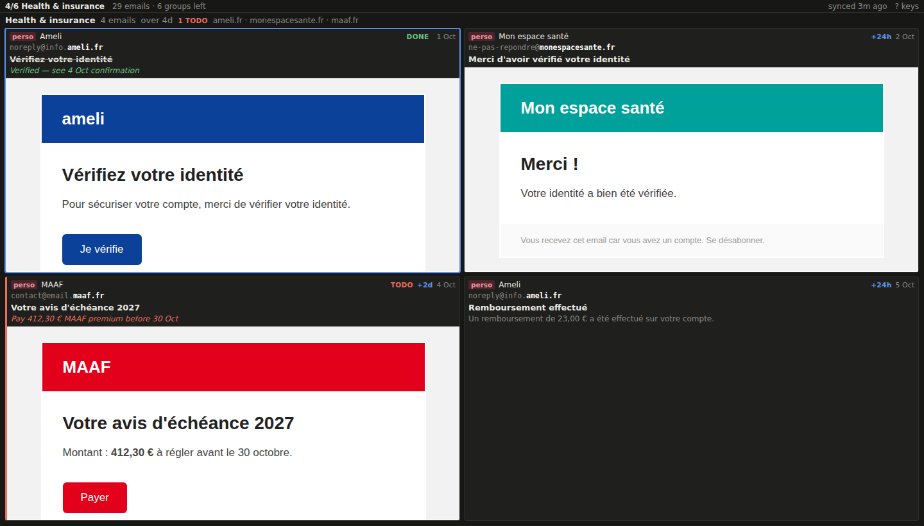924x526 pixels.
Task: Click the 'over 4d' span in group header
Action: pos(157,21)
